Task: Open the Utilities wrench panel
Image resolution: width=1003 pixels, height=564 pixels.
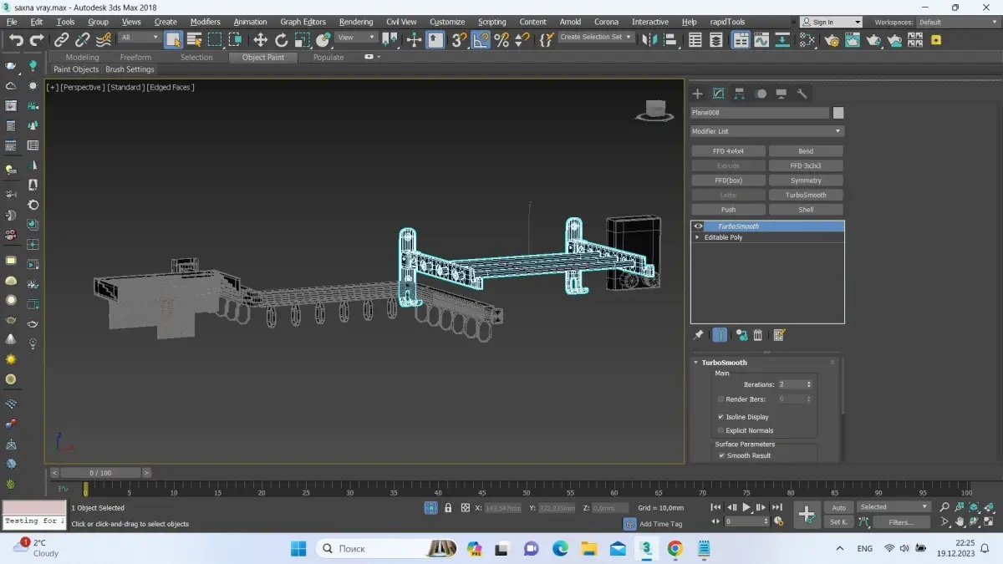Action: pyautogui.click(x=802, y=94)
